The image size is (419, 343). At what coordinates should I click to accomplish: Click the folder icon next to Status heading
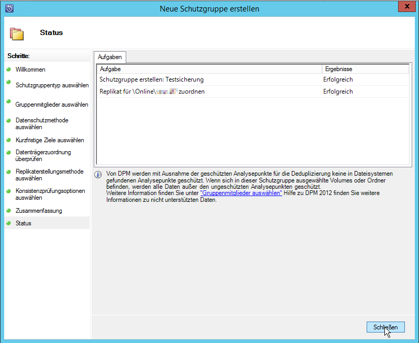click(x=17, y=33)
